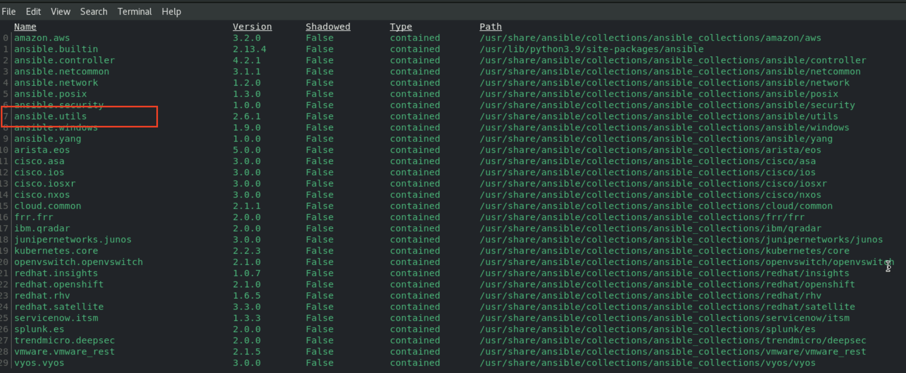Click the cisco.ios entry
Viewport: 906px width, 373px height.
(39, 172)
